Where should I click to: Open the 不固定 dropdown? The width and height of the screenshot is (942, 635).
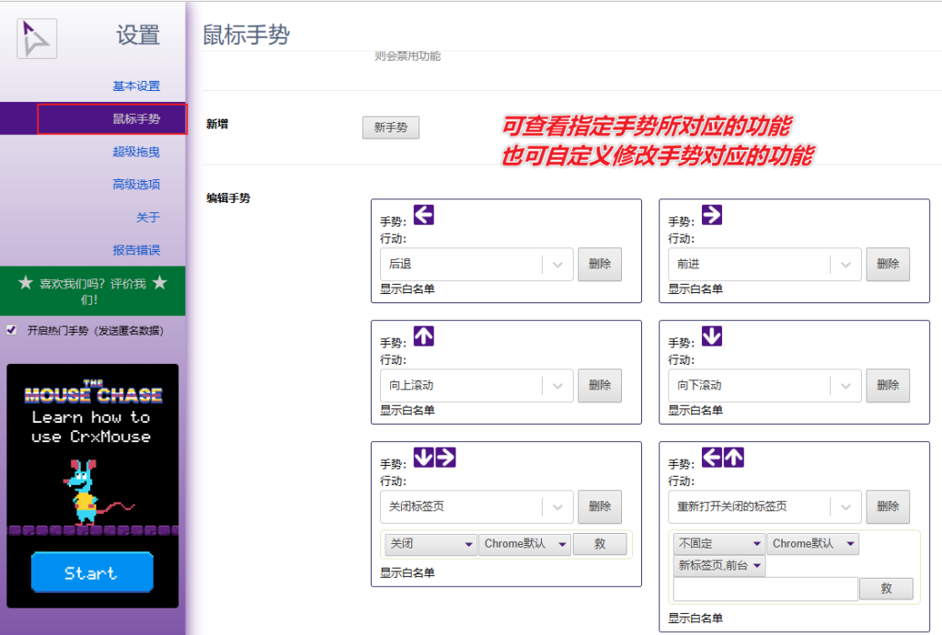(x=718, y=543)
